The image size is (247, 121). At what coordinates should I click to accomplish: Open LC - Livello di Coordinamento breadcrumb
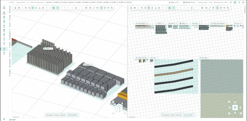[36, 3]
